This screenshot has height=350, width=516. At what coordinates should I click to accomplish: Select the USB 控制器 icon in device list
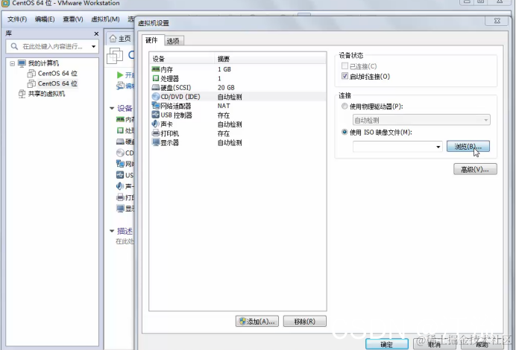[x=156, y=115]
